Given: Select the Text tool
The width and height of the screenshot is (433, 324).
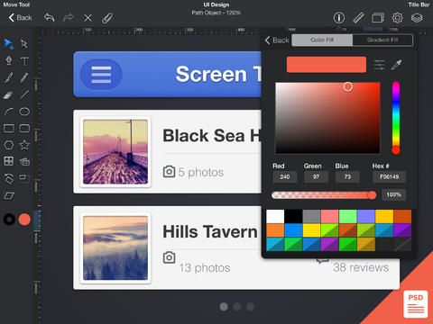Looking at the screenshot, I should click(24, 61).
